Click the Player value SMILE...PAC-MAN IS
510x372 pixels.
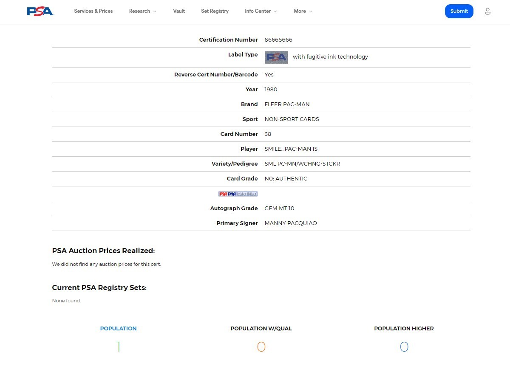click(x=291, y=149)
